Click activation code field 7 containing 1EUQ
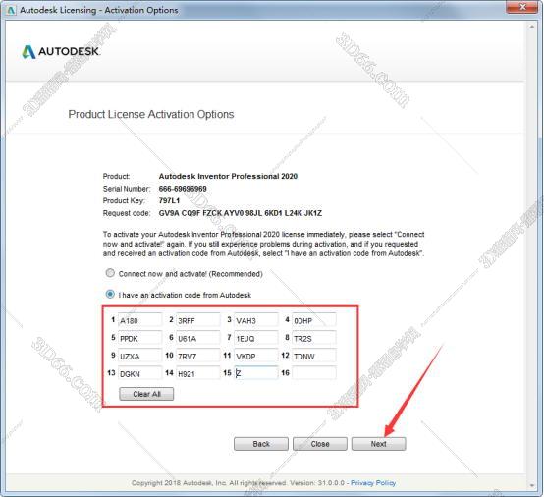This screenshot has height=497, width=544. click(x=256, y=338)
